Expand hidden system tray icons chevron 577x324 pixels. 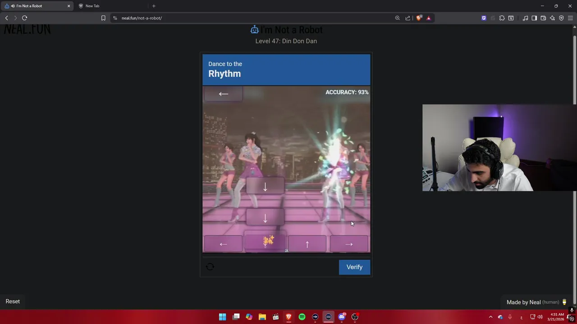(x=490, y=317)
